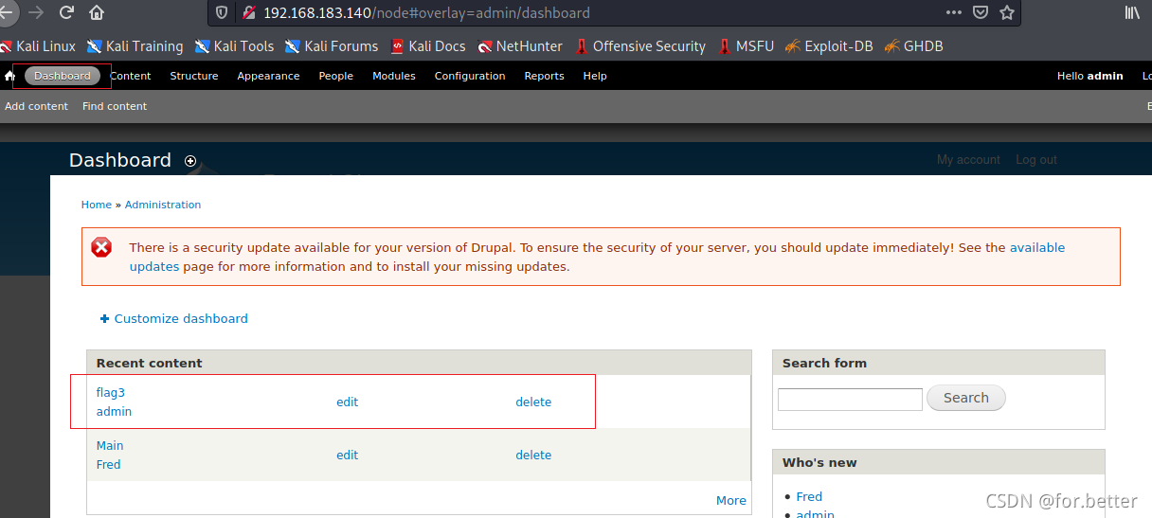Viewport: 1152px width, 518px height.
Task: Open author admin under flag3
Action: (x=114, y=412)
